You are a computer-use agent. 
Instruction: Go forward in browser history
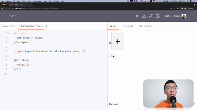coord(6,9)
